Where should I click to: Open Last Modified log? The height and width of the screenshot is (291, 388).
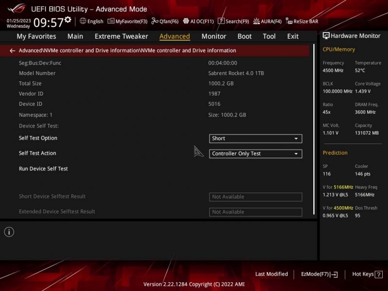coord(272,274)
